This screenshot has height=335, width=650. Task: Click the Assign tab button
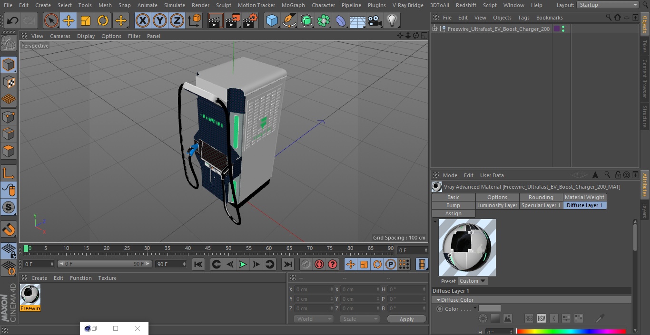coord(453,213)
